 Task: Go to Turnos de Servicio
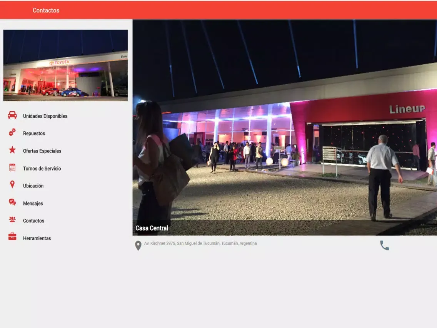click(x=42, y=169)
